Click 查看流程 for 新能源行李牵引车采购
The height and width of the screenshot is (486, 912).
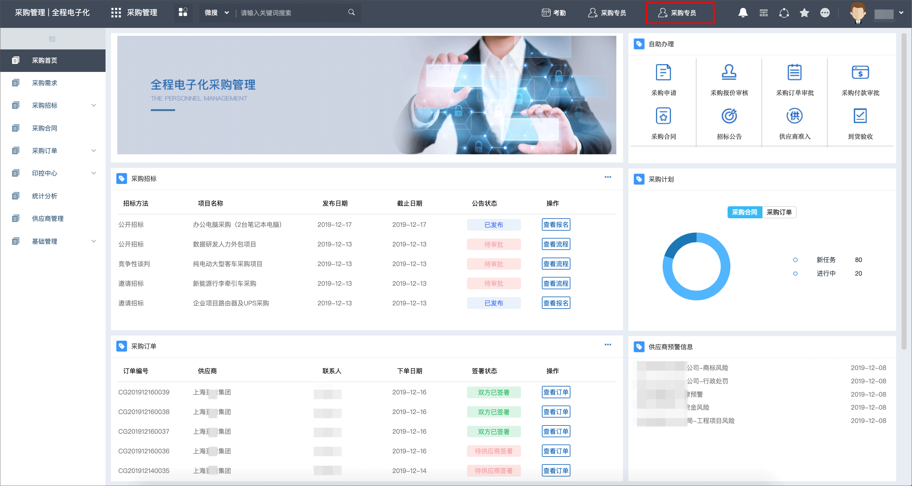556,284
